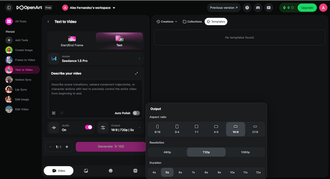Choose 1080p resolution
The width and height of the screenshot is (330, 179).
[x=245, y=152]
